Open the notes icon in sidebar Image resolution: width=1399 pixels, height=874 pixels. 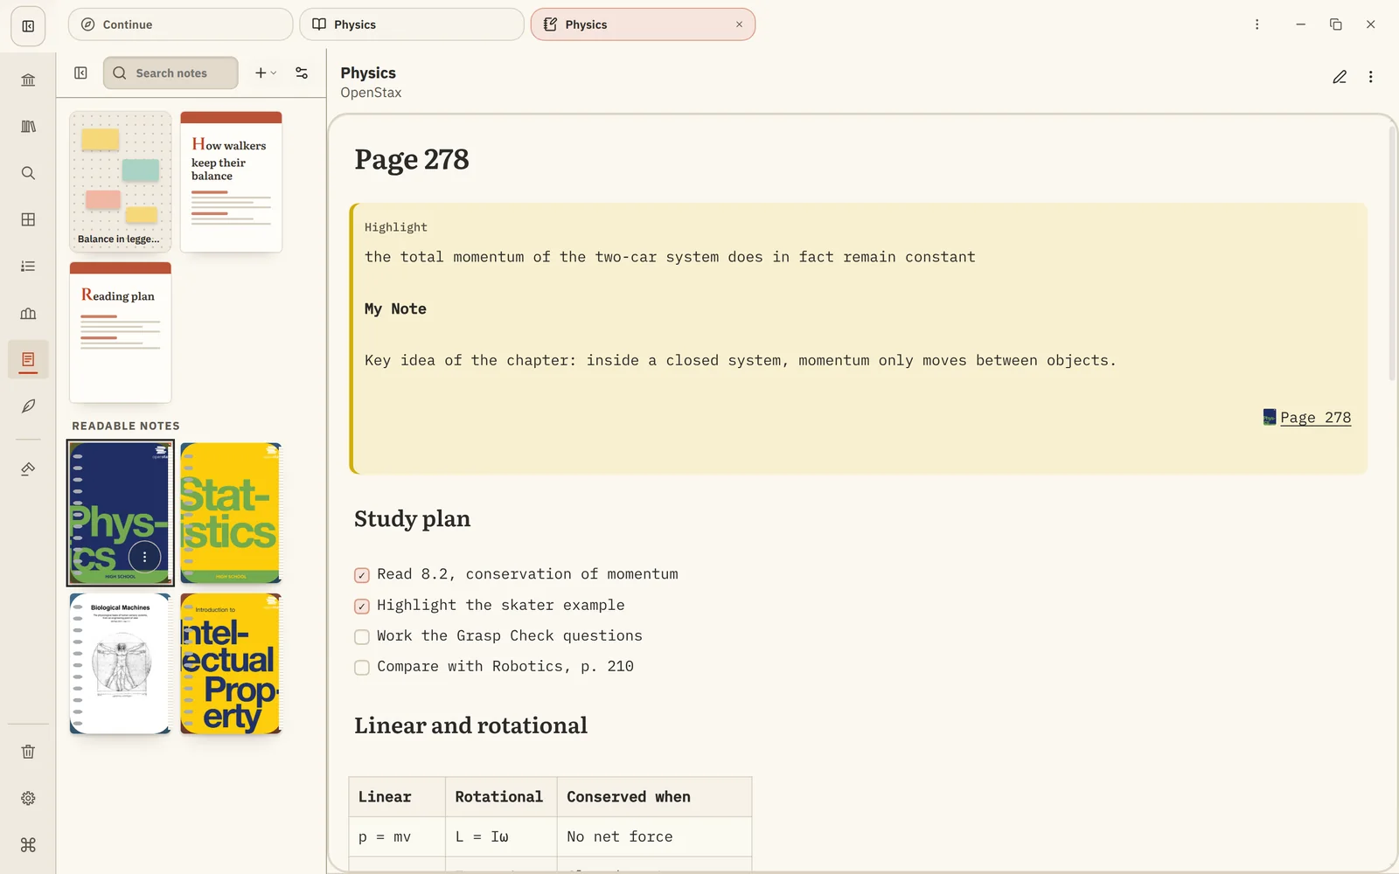28,359
